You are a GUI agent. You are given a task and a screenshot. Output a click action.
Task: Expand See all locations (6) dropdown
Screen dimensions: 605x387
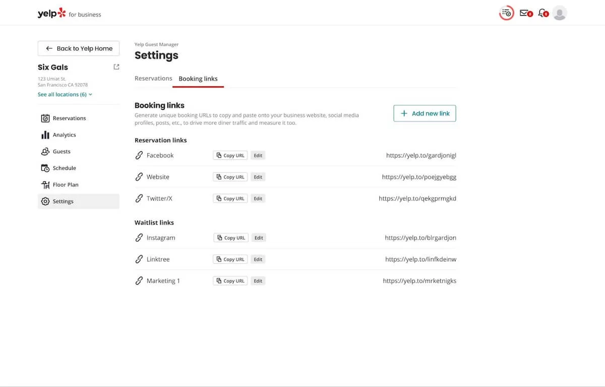click(65, 95)
